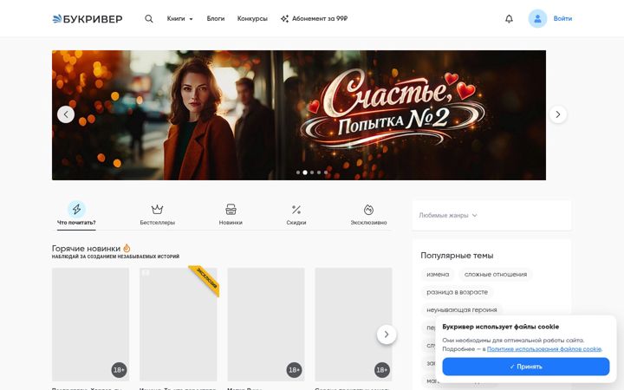Select the неунывающая героиня topic tag

(x=462, y=309)
